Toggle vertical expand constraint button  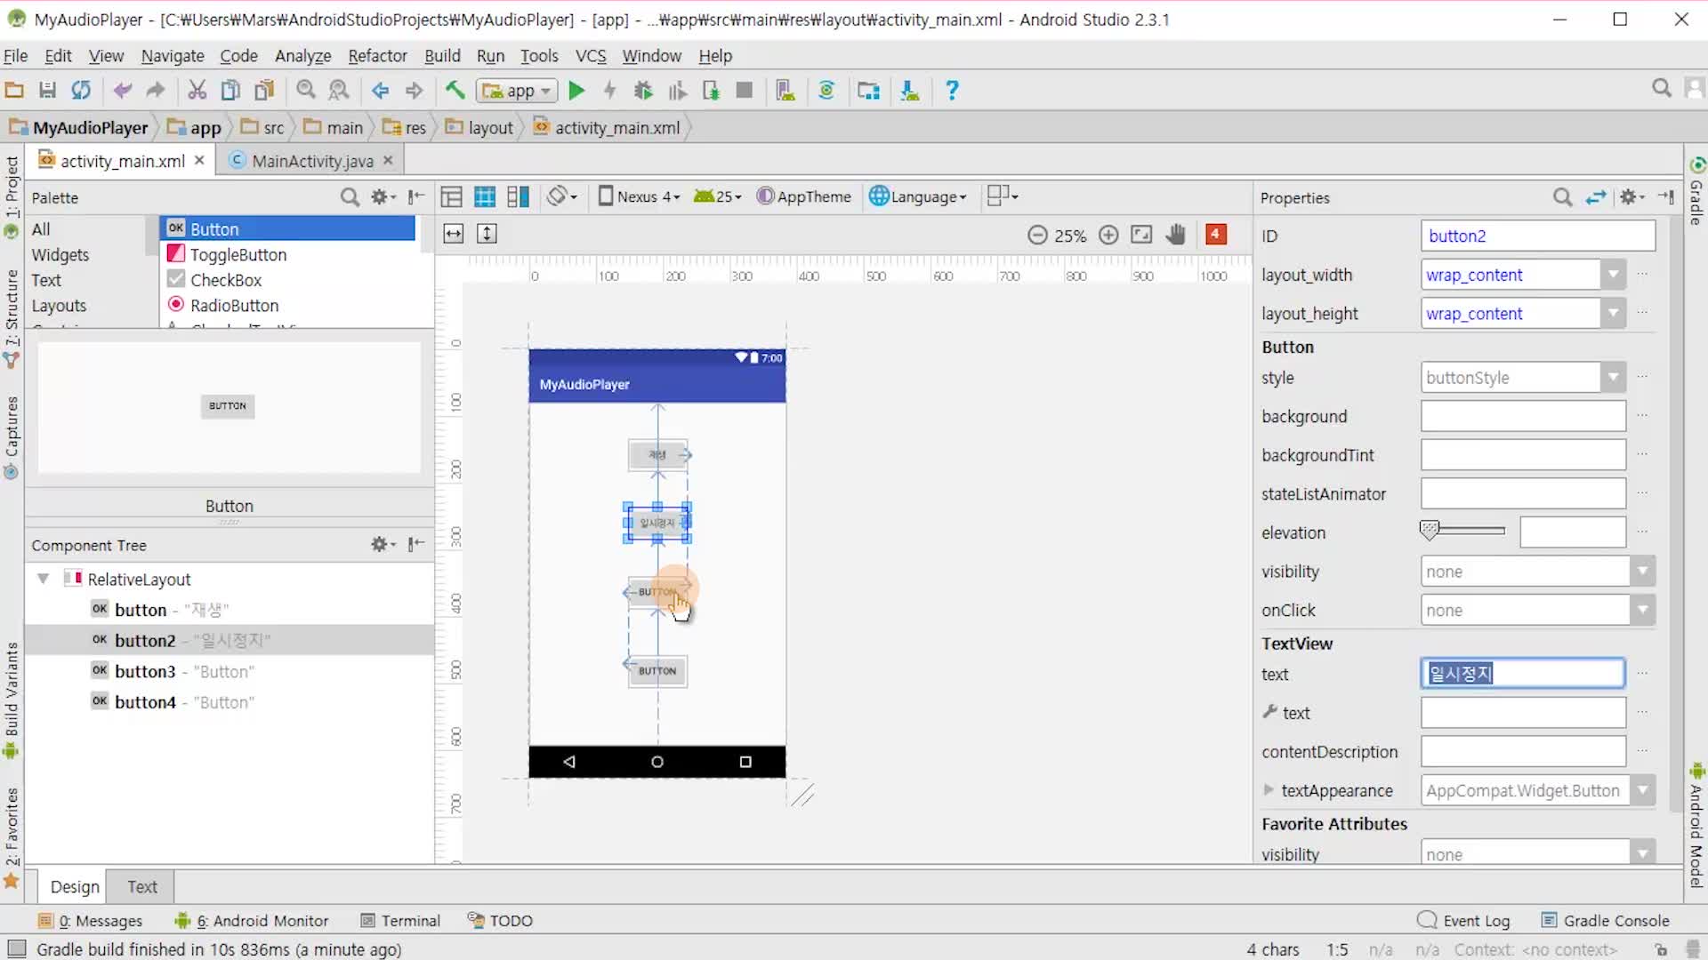click(x=487, y=235)
